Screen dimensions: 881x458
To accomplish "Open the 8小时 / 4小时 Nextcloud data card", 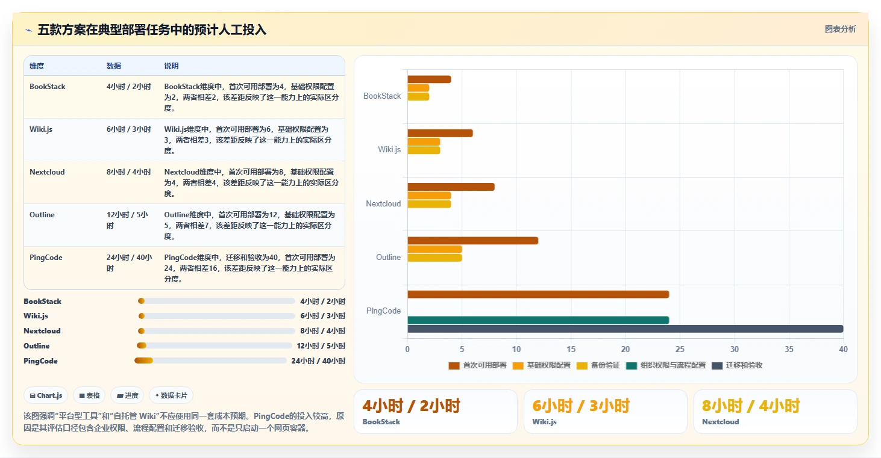I will pyautogui.click(x=775, y=412).
